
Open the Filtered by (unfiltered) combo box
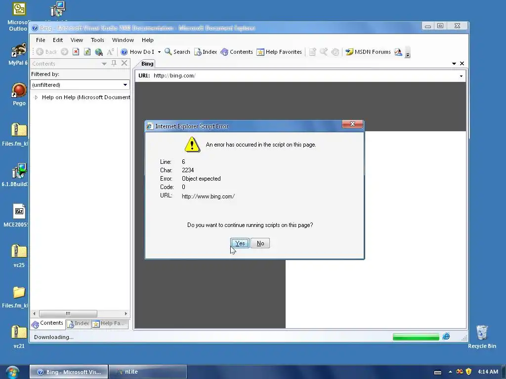coord(80,85)
